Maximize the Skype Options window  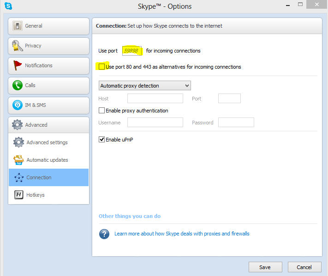tap(300, 5)
